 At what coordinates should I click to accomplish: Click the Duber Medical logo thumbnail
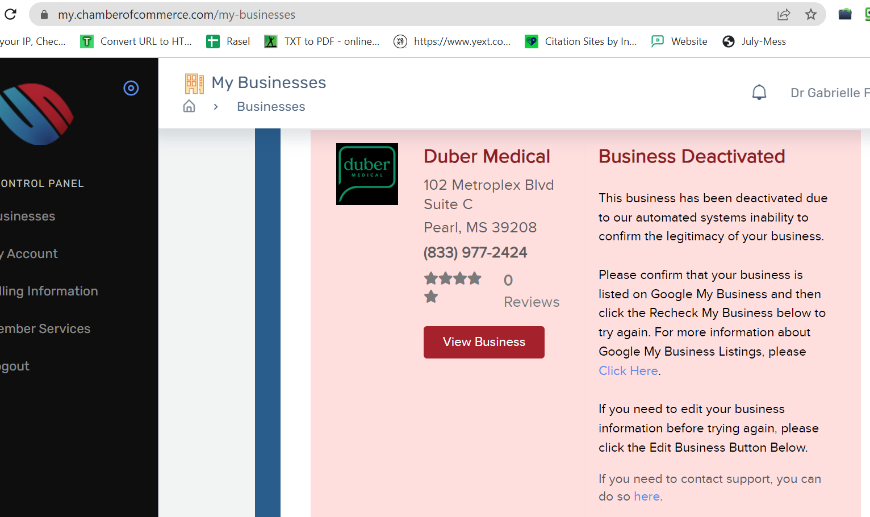click(367, 174)
